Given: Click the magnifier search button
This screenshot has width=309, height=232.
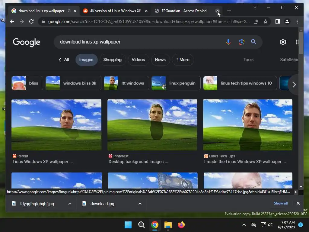Looking at the screenshot, I should point(253,42).
